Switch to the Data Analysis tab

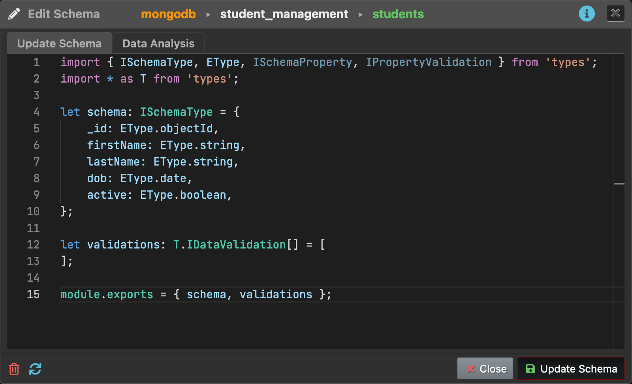coord(158,43)
